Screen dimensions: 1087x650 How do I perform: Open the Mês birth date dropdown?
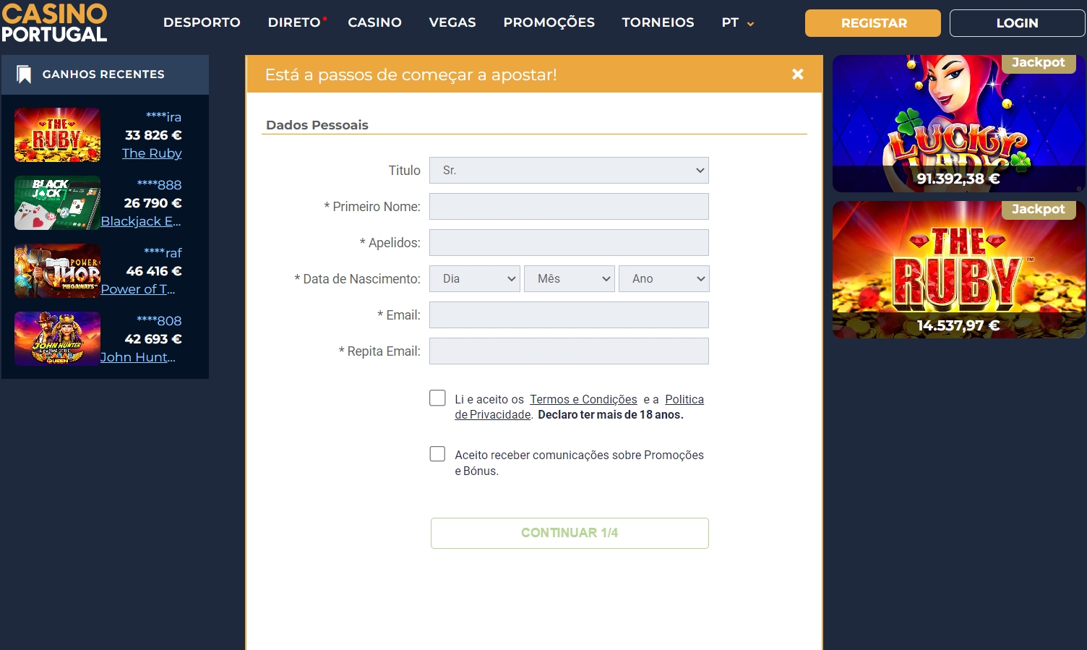(x=570, y=279)
